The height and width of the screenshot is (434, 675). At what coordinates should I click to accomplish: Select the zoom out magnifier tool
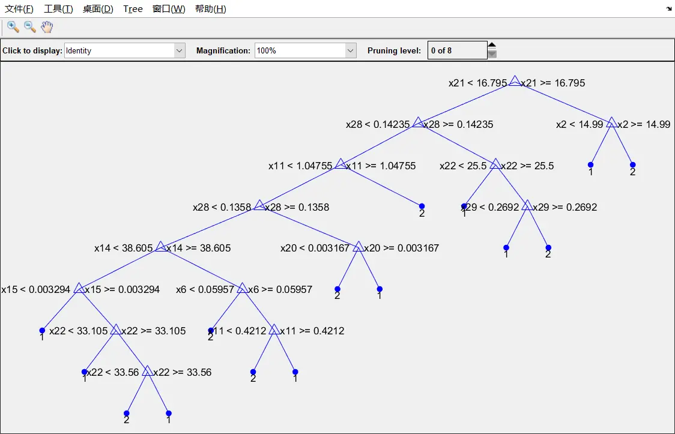(x=29, y=26)
